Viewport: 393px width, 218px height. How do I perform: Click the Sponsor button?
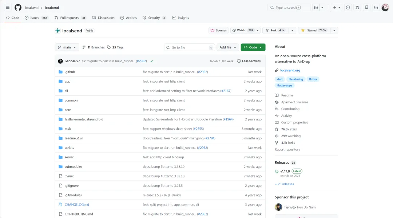pyautogui.click(x=219, y=30)
